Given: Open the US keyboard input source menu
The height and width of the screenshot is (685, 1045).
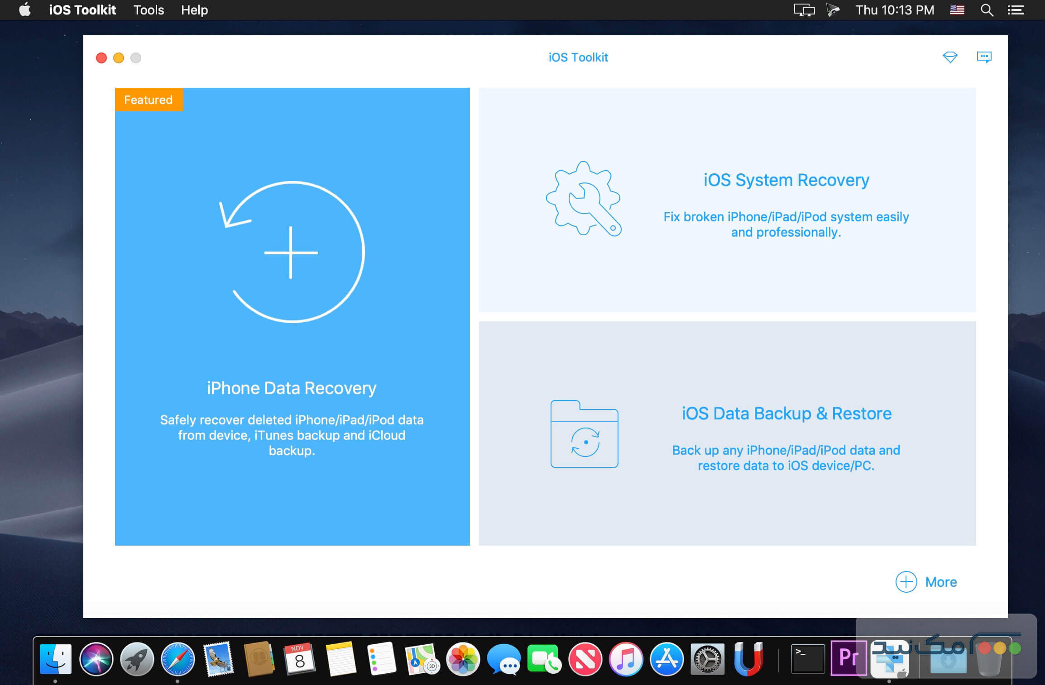Looking at the screenshot, I should (x=957, y=10).
